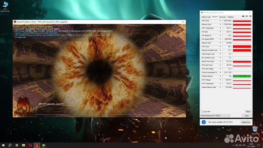Image resolution: width=263 pixels, height=148 pixels.
Task: Open This PC desktop icon
Action: coord(5,7)
